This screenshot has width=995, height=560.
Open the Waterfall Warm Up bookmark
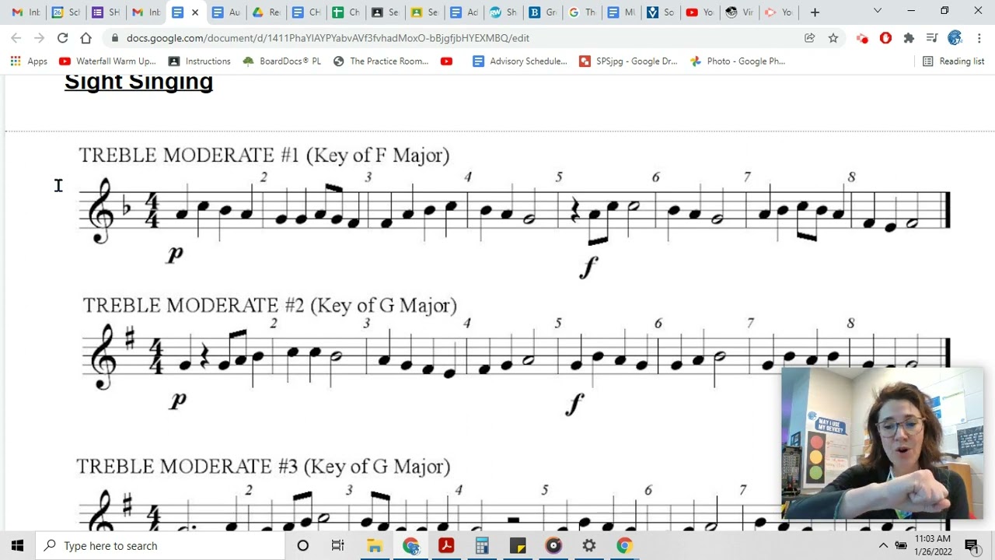(x=108, y=61)
